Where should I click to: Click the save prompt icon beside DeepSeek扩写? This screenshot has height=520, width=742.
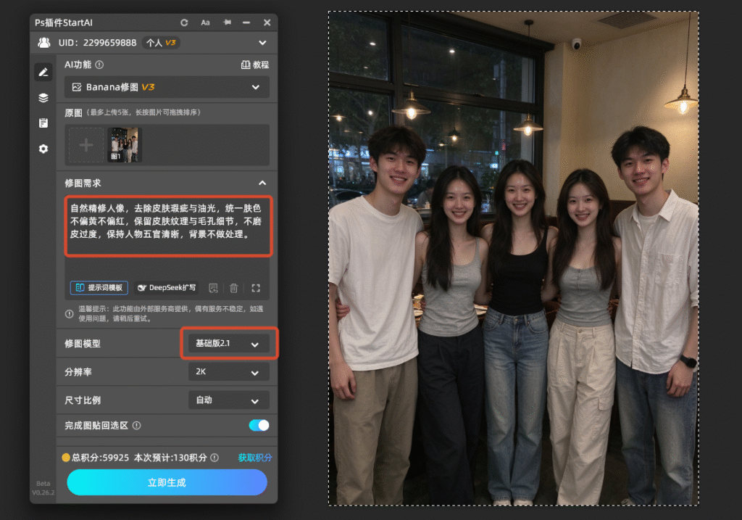tap(214, 288)
